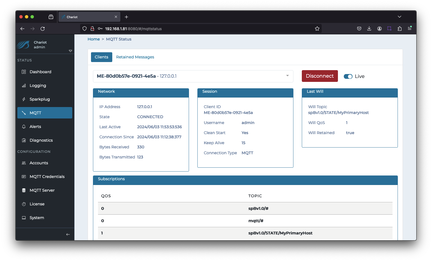Click the MQTT Status breadcrumb

119,39
